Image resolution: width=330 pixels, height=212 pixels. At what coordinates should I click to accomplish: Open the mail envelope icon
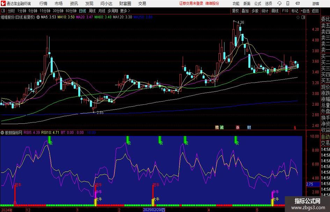pos(298,3)
